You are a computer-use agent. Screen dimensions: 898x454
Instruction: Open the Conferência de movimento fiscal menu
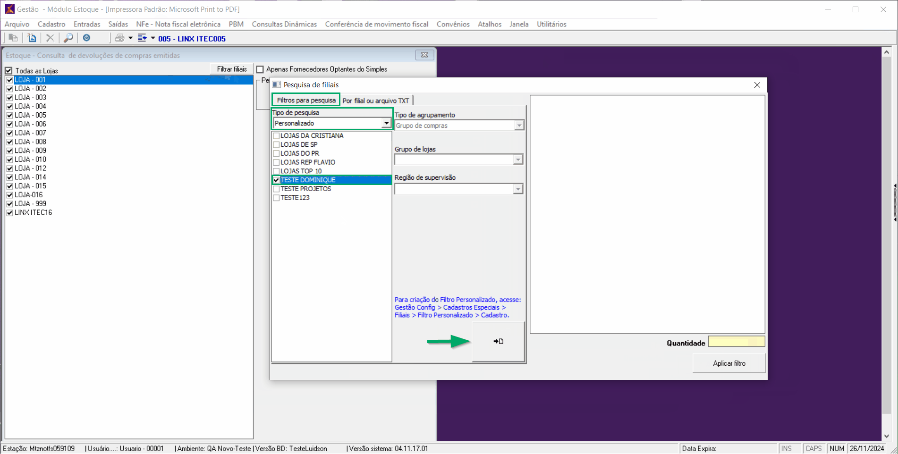(377, 24)
